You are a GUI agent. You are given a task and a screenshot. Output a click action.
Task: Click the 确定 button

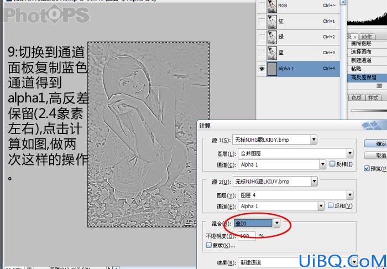click(x=375, y=144)
